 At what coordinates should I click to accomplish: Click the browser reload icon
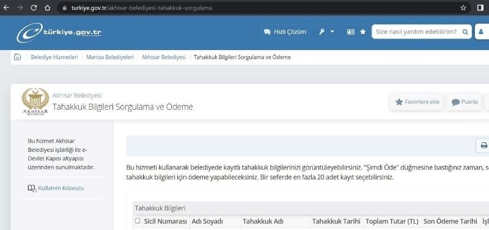(34, 8)
